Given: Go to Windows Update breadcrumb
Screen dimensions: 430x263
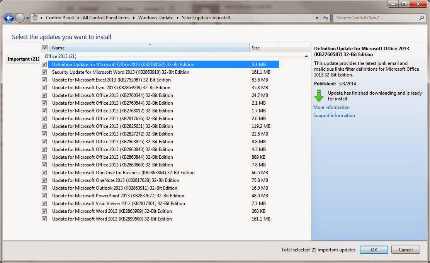Looking at the screenshot, I should tap(155, 17).
